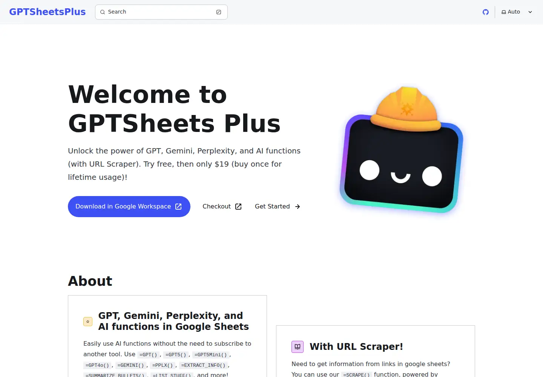This screenshot has height=377, width=543.
Task: Open the Checkout link
Action: [x=222, y=207]
